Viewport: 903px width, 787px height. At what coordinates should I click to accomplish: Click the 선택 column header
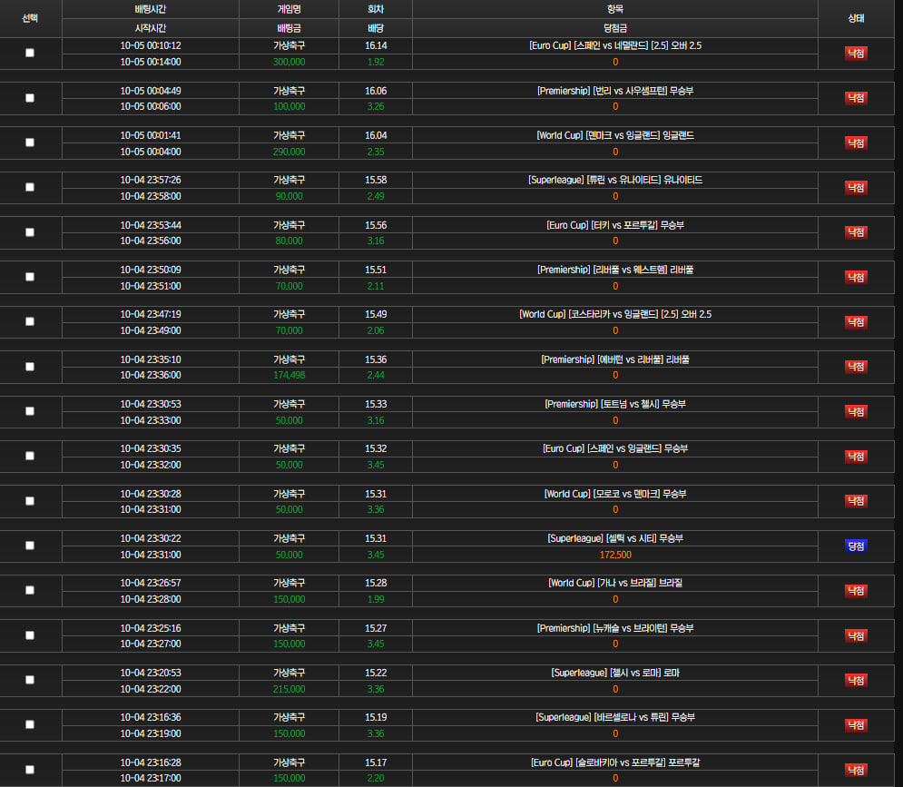point(30,18)
